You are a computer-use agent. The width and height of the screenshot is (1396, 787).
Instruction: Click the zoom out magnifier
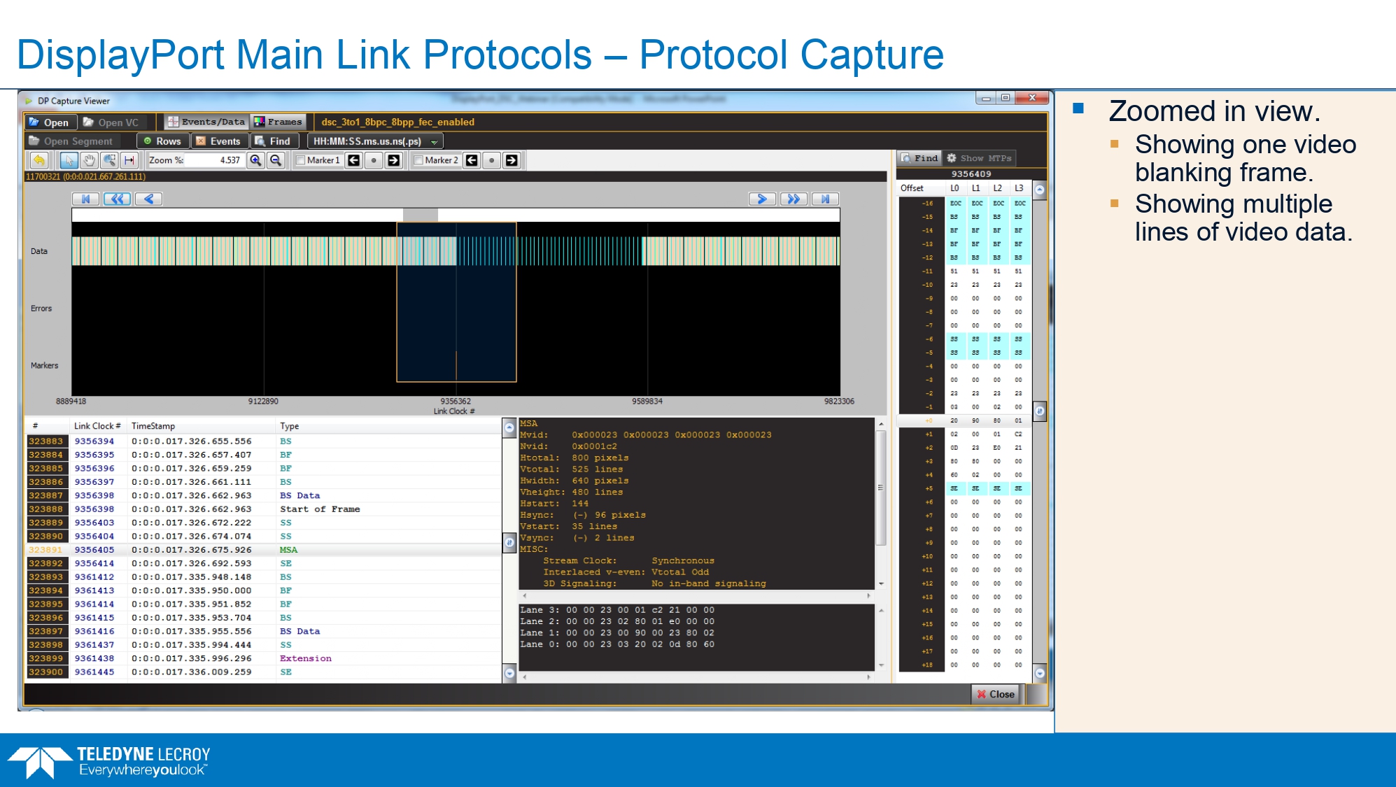click(276, 160)
